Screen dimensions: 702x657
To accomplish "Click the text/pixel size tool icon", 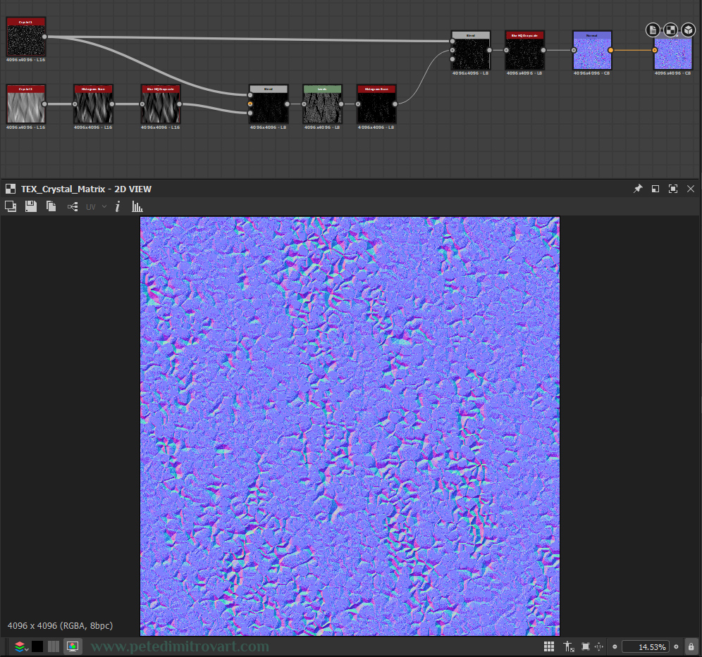I will (568, 646).
